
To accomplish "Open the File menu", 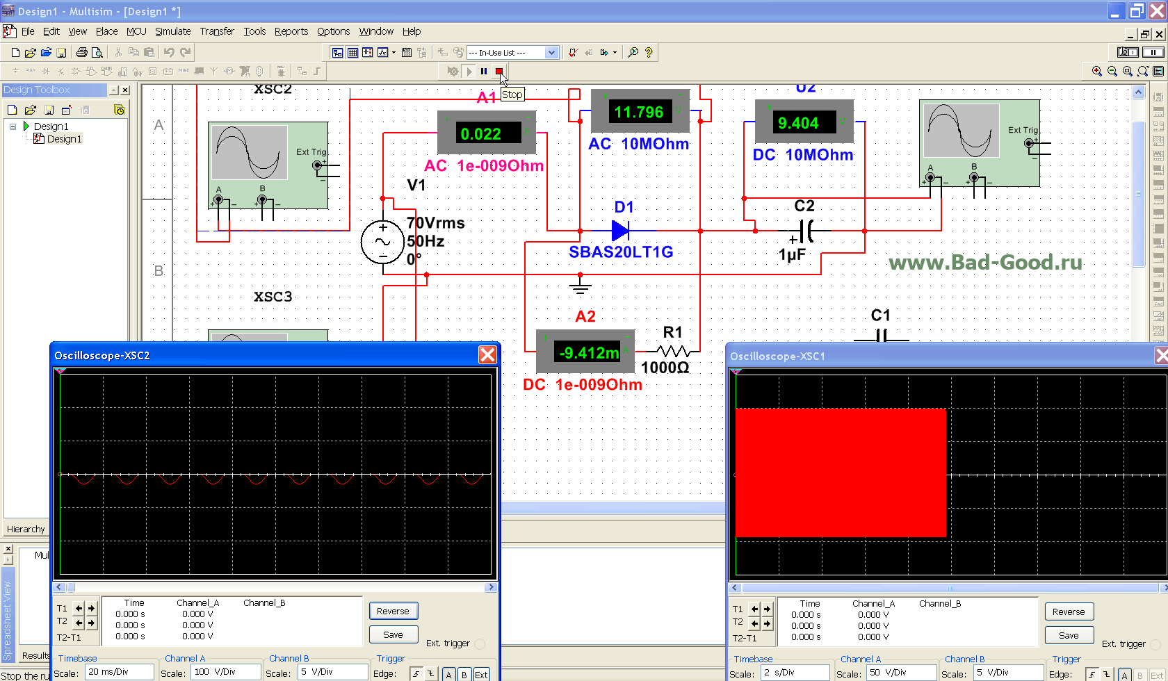I will [x=28, y=31].
